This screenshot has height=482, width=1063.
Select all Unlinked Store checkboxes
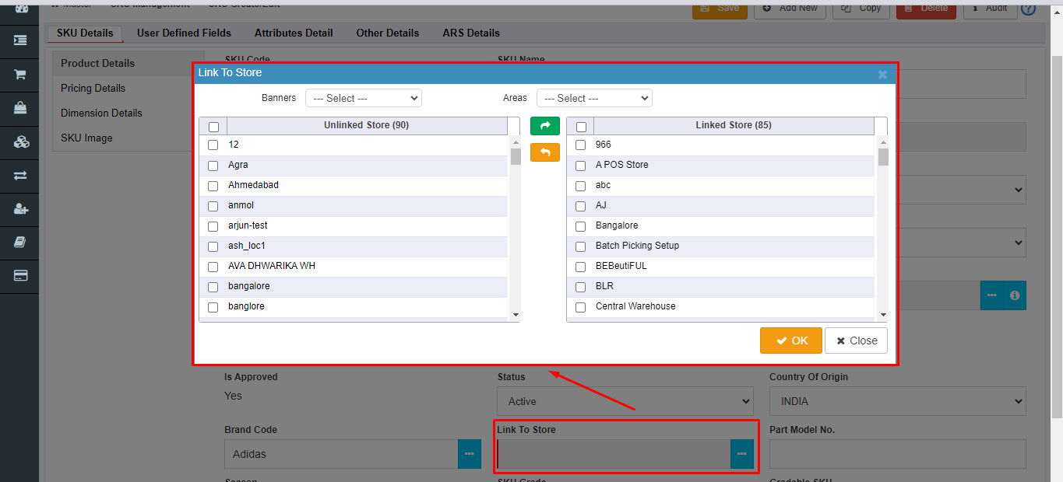213,127
